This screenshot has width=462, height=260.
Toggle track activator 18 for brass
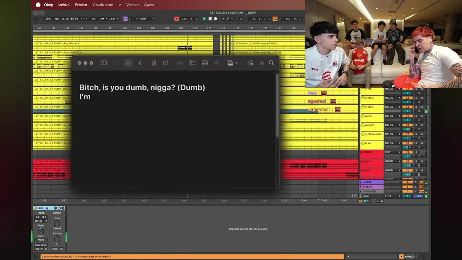[407, 143]
